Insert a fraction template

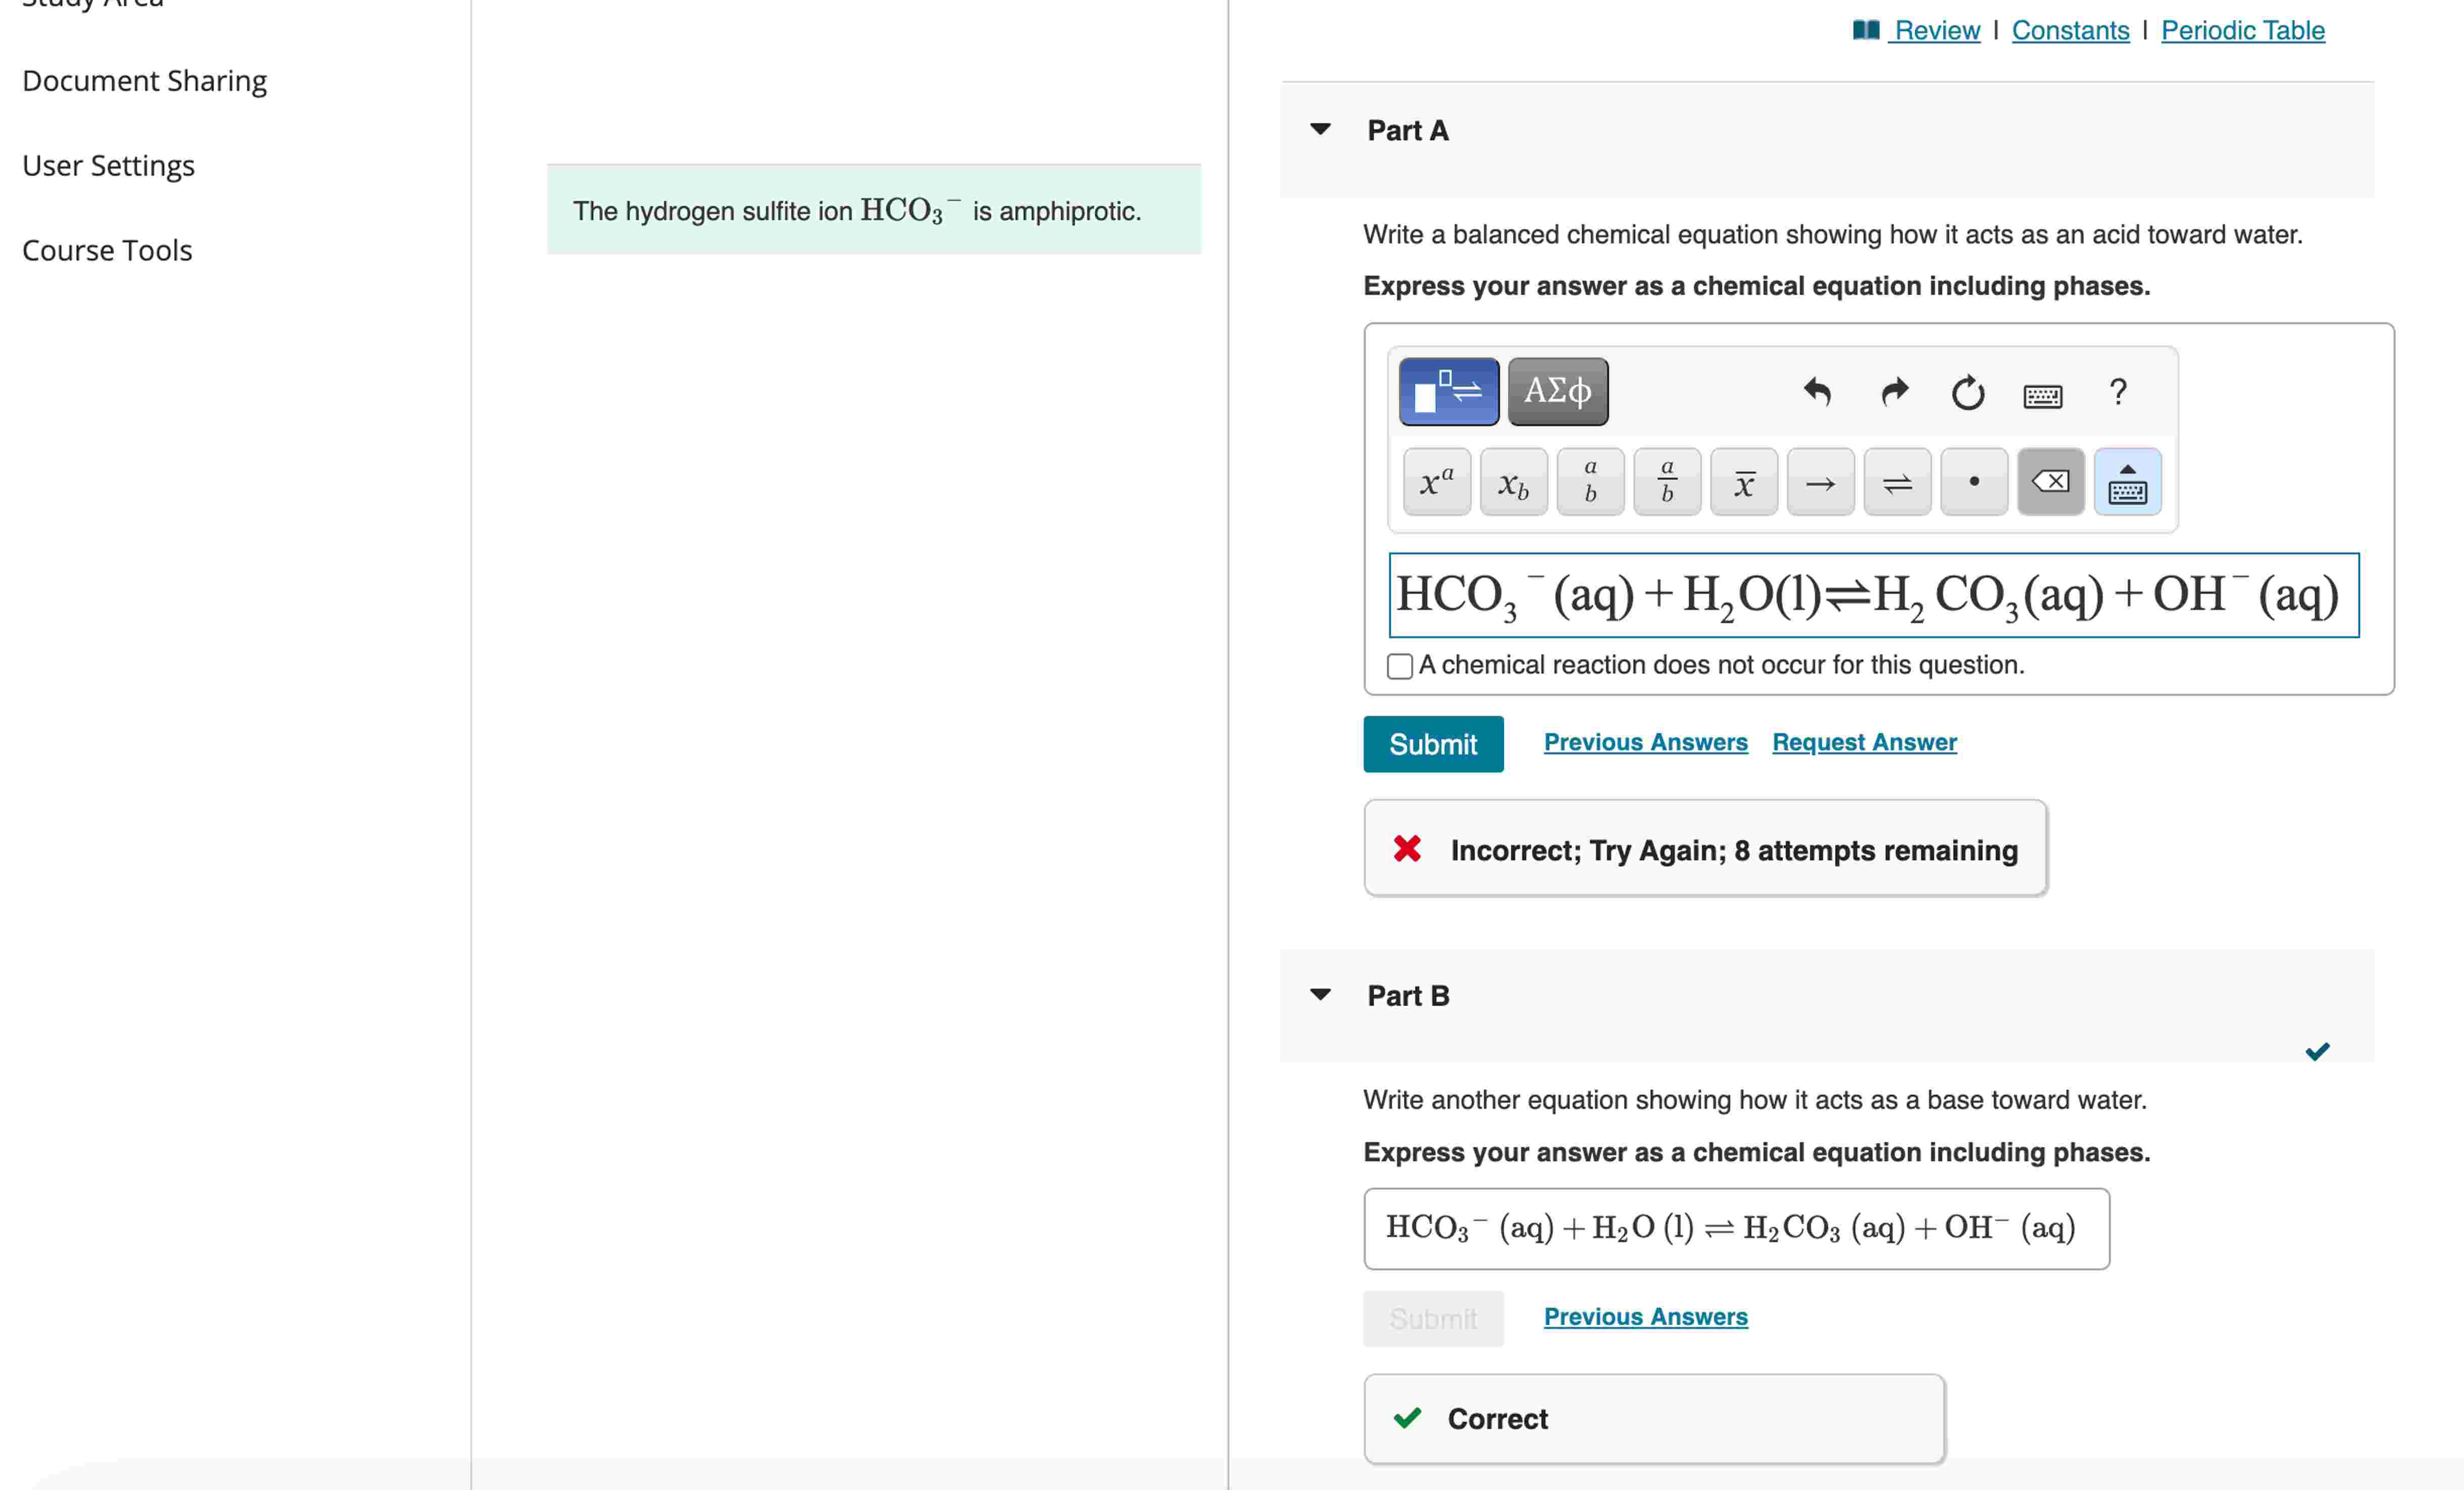tap(1667, 482)
